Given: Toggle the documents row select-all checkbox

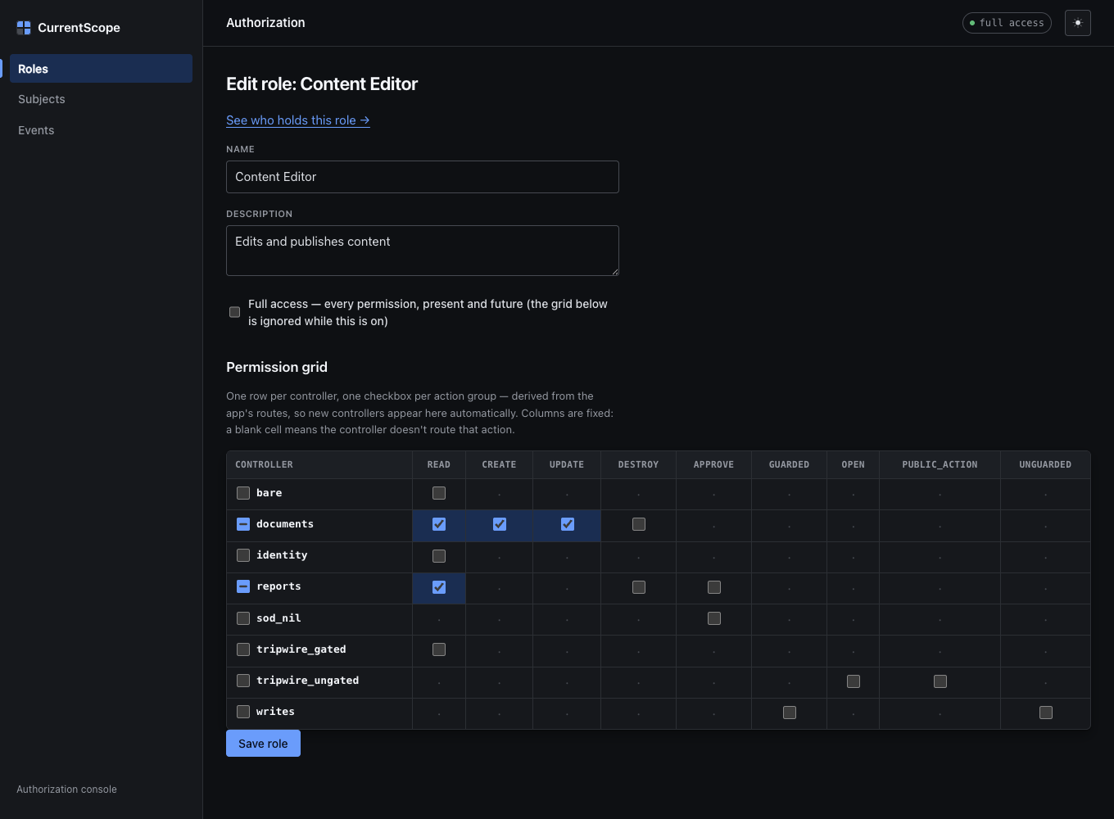Looking at the screenshot, I should tap(243, 524).
